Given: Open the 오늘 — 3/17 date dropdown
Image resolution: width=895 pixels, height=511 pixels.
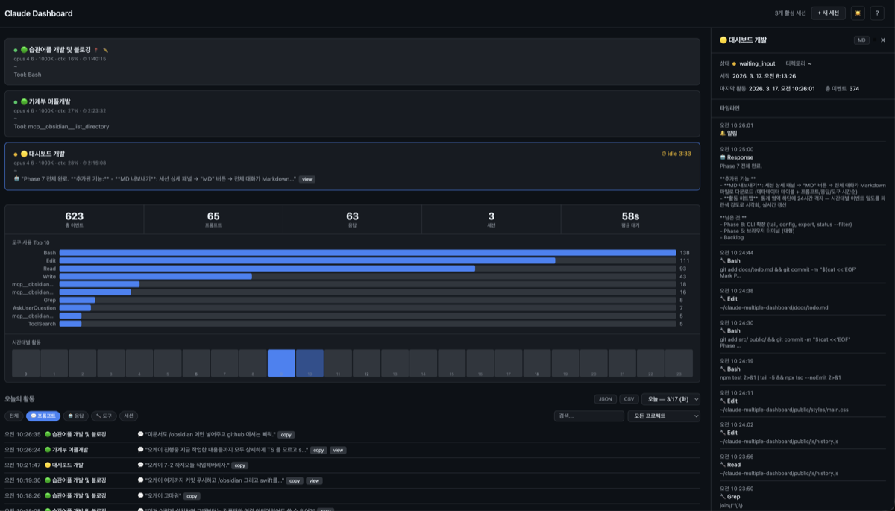Looking at the screenshot, I should pyautogui.click(x=671, y=399).
